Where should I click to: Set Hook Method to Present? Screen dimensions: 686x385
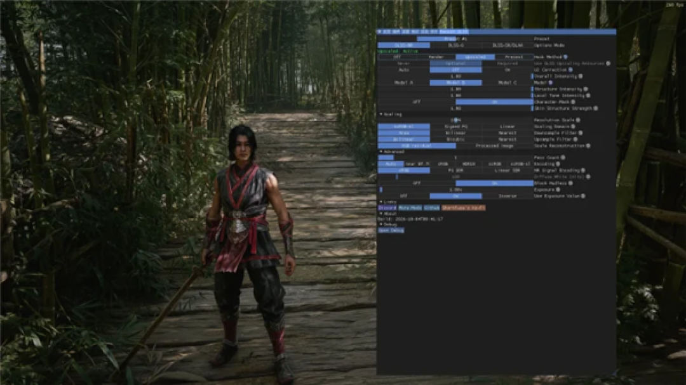point(514,57)
